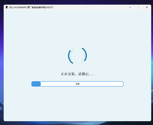Click the spinning loading indicator

click(x=77, y=56)
